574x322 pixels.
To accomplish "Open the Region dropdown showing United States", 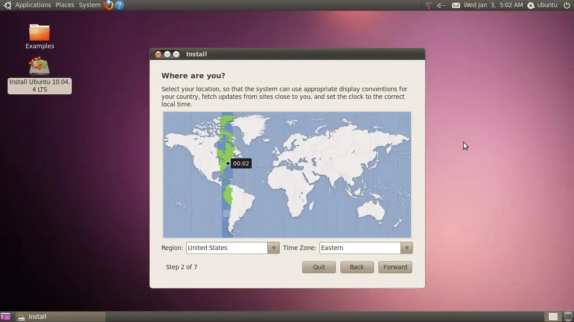I will click(233, 248).
